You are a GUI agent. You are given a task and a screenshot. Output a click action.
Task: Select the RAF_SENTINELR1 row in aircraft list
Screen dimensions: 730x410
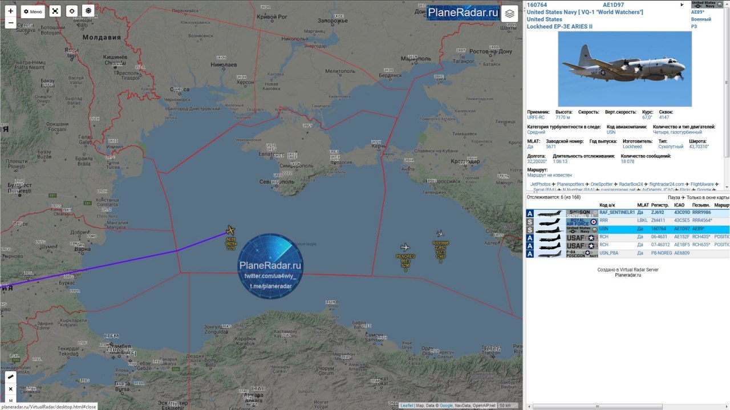click(x=627, y=213)
